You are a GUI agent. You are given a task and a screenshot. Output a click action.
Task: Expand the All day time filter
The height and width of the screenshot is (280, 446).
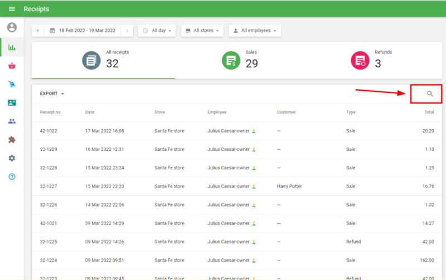coord(158,31)
